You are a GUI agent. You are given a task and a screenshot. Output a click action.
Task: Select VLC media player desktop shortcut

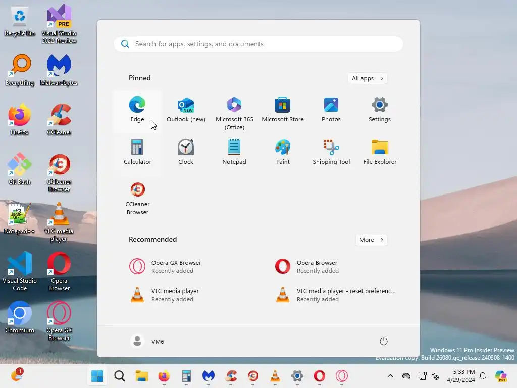pyautogui.click(x=59, y=222)
